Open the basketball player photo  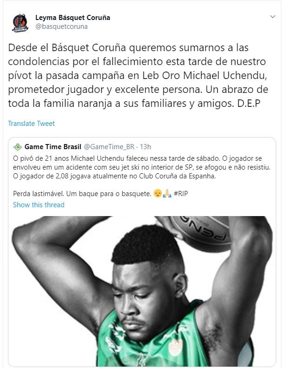(x=142, y=291)
